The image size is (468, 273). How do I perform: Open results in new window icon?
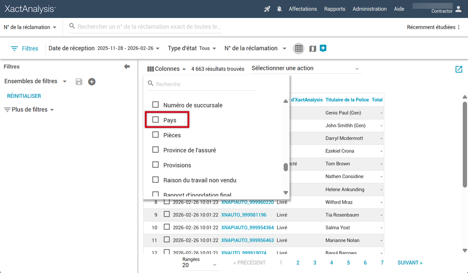point(458,69)
